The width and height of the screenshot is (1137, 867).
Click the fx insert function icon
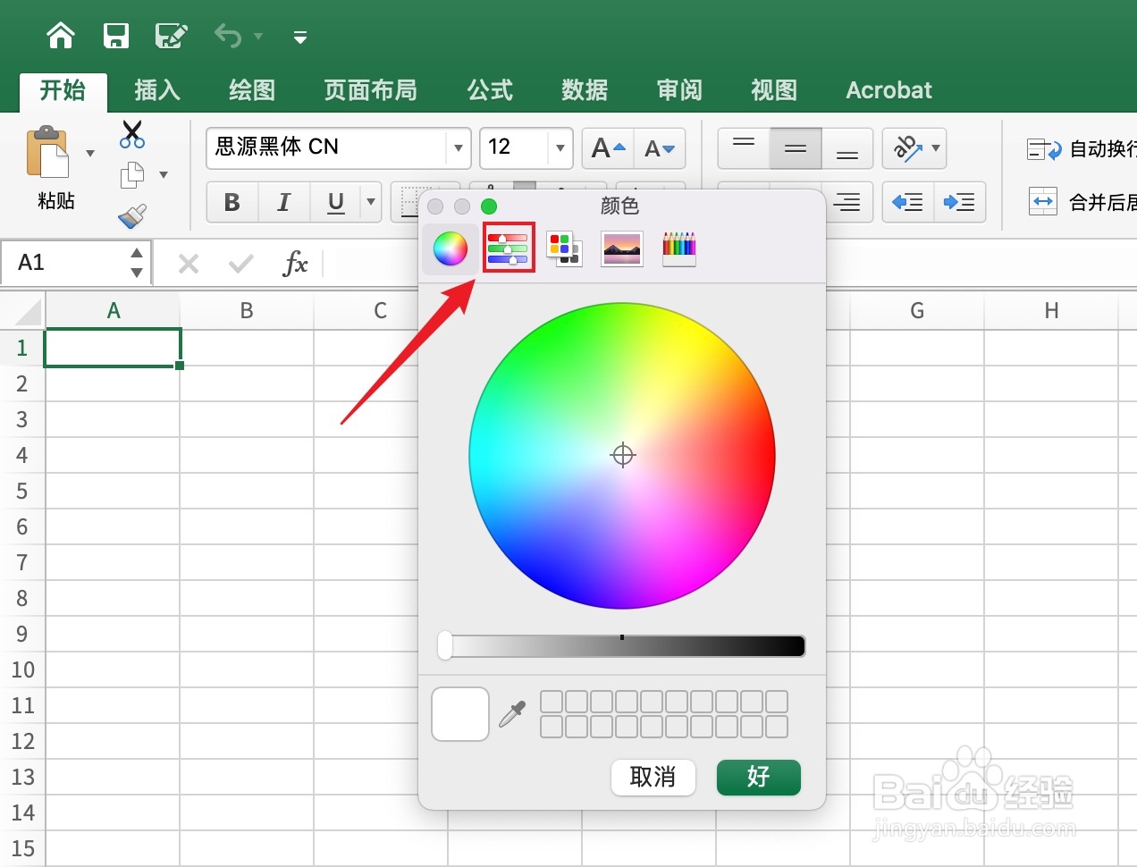(x=295, y=264)
